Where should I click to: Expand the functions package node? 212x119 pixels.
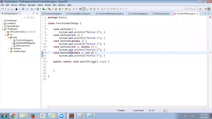8,49
